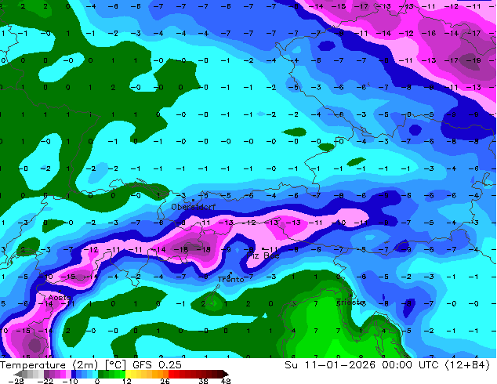Click the -19 temperature value on map
The image size is (497, 384).
[473, 60]
